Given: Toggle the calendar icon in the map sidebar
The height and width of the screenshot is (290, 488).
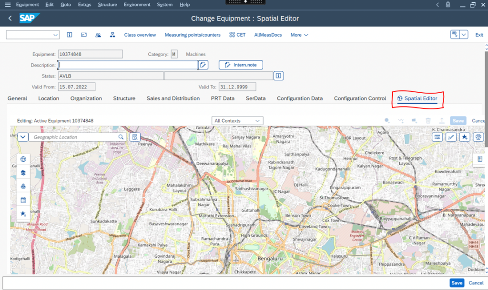Looking at the screenshot, I should (x=23, y=200).
